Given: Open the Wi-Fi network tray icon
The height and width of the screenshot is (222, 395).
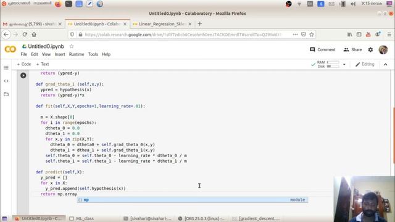Looking at the screenshot, I should (299, 4).
